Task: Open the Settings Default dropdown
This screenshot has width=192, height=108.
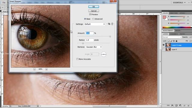Action: coord(94,24)
